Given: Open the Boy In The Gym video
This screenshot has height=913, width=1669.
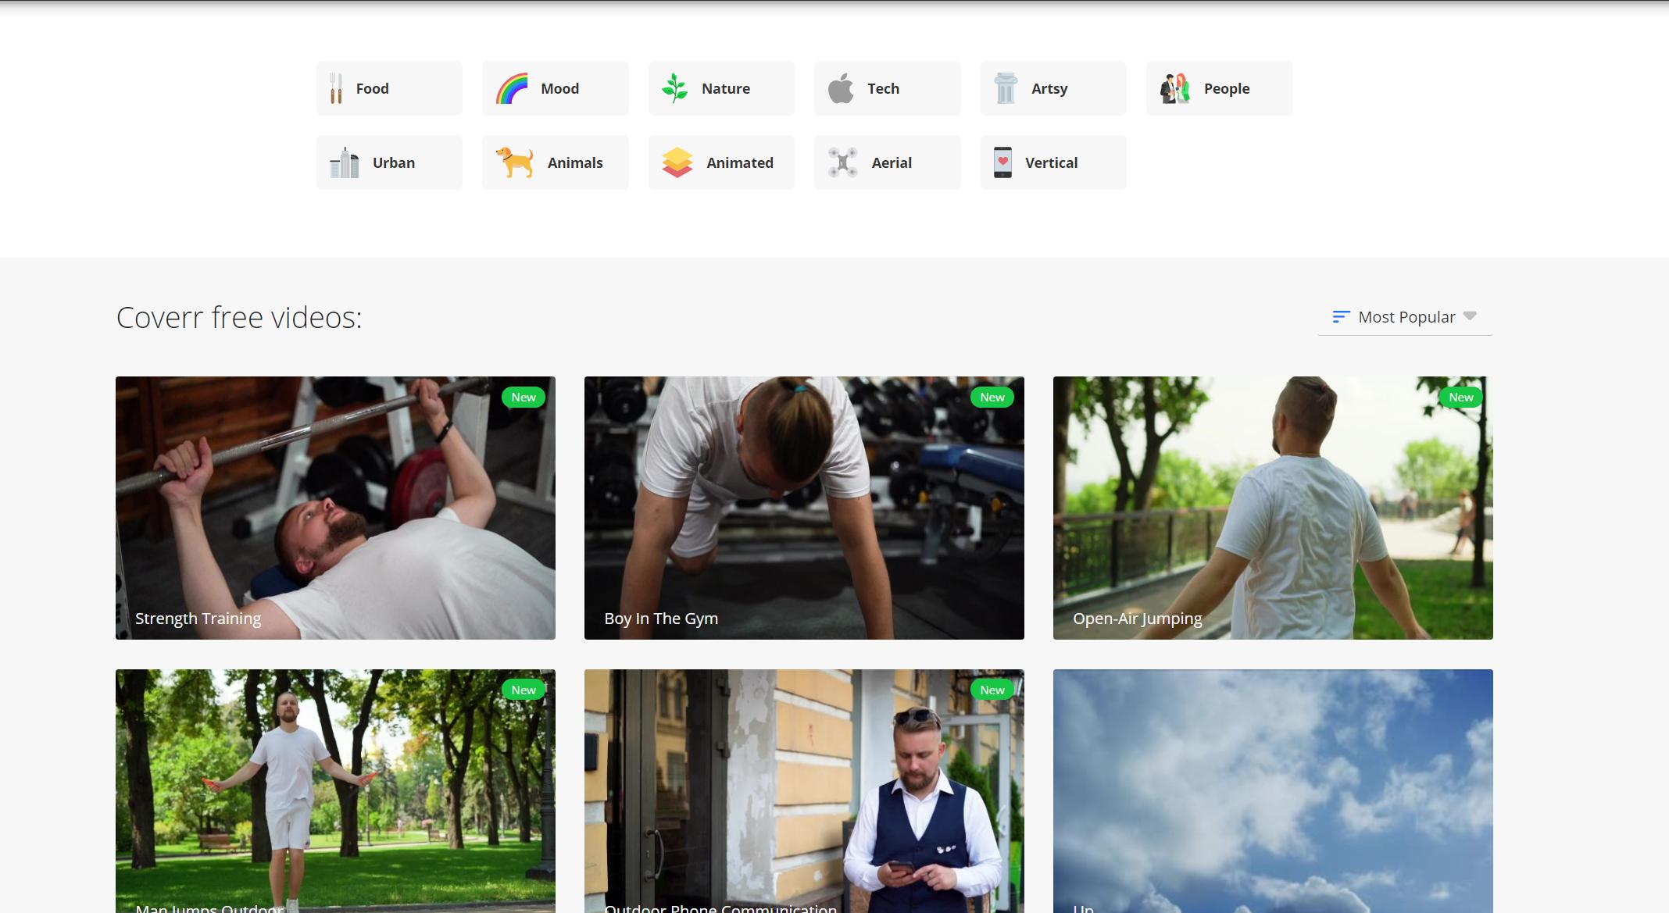Looking at the screenshot, I should 803,507.
